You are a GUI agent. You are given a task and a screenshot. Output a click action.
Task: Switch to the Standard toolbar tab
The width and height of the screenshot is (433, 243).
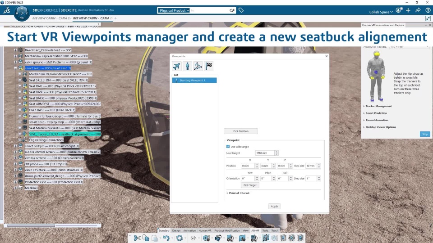coord(164,230)
